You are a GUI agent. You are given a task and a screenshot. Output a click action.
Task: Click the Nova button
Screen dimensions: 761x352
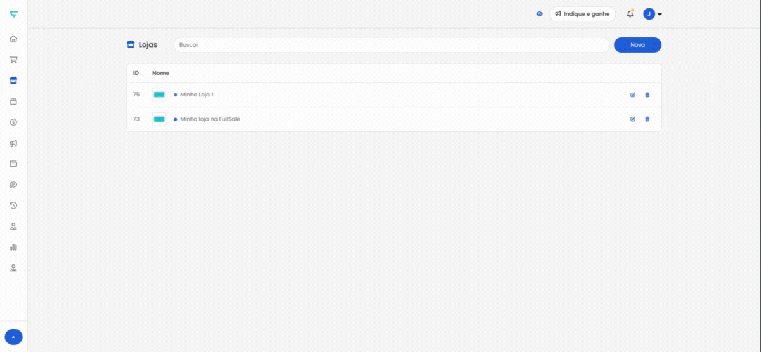coord(637,45)
